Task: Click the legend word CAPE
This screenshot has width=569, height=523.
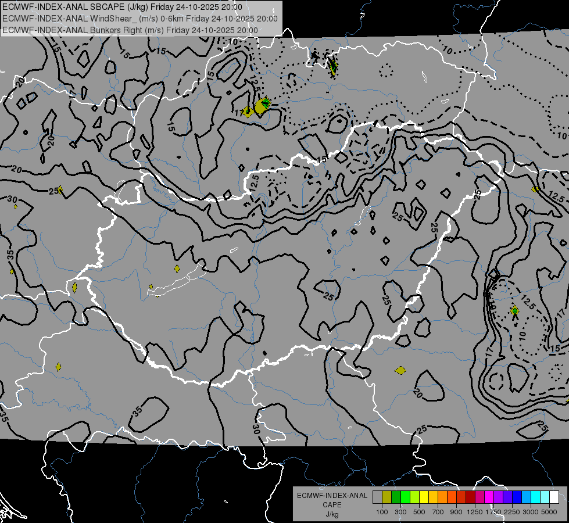Action: (x=332, y=505)
